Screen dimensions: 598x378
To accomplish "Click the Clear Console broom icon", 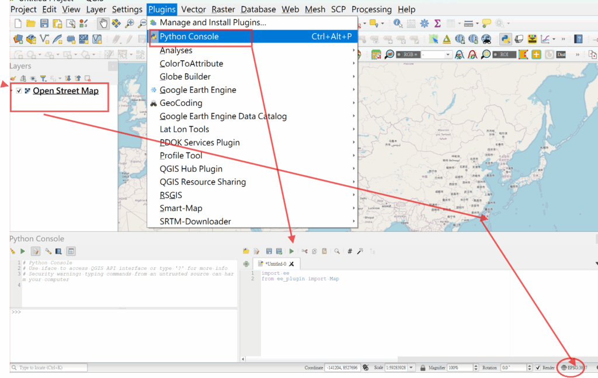I will pyautogui.click(x=13, y=251).
